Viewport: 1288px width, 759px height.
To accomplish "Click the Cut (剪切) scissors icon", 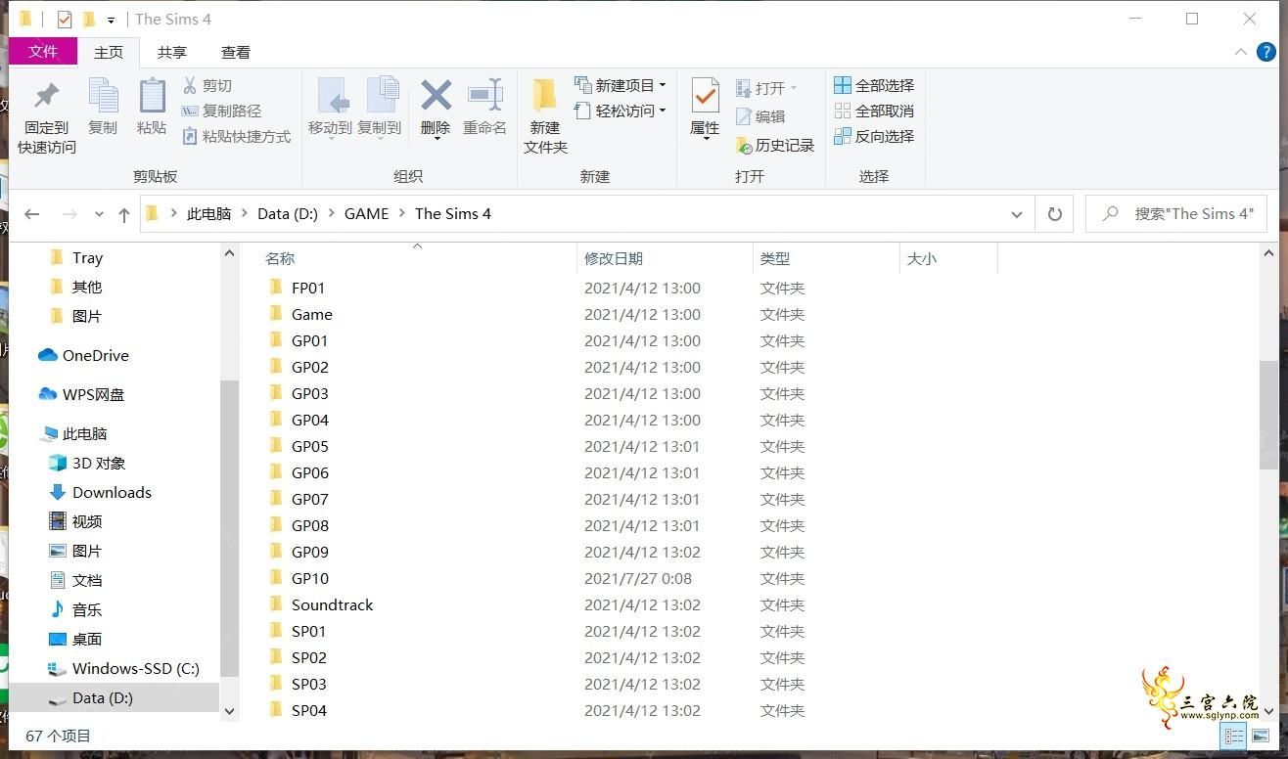I will 190,86.
